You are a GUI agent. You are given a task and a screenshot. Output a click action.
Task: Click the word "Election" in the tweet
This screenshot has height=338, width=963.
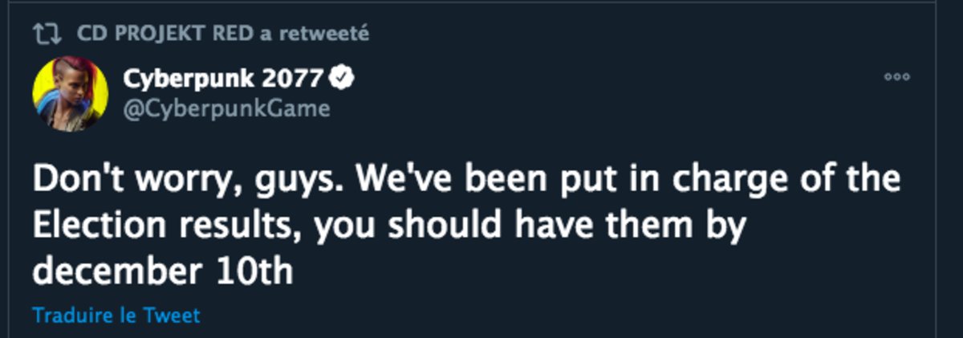(x=88, y=227)
